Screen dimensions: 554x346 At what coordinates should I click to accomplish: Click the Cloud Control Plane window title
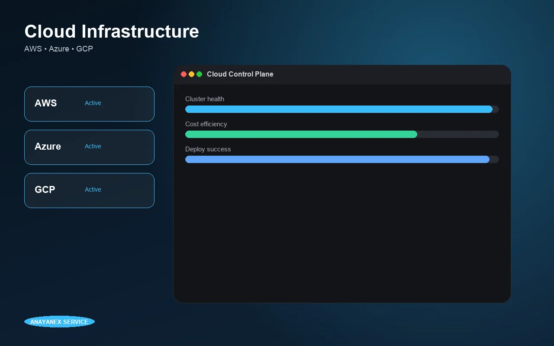coord(240,74)
